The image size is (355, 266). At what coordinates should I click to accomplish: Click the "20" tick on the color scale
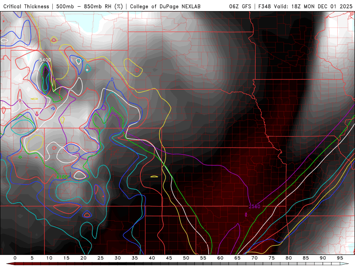(x=83, y=258)
